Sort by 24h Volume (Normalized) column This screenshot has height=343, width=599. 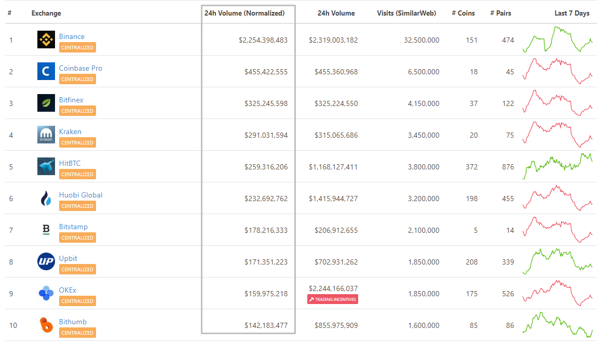(244, 14)
